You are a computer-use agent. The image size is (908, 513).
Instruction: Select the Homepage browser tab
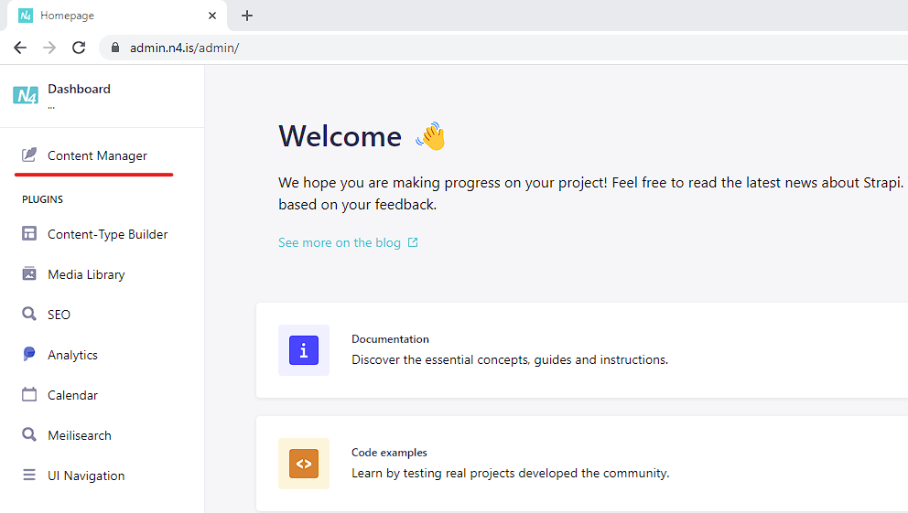click(117, 16)
